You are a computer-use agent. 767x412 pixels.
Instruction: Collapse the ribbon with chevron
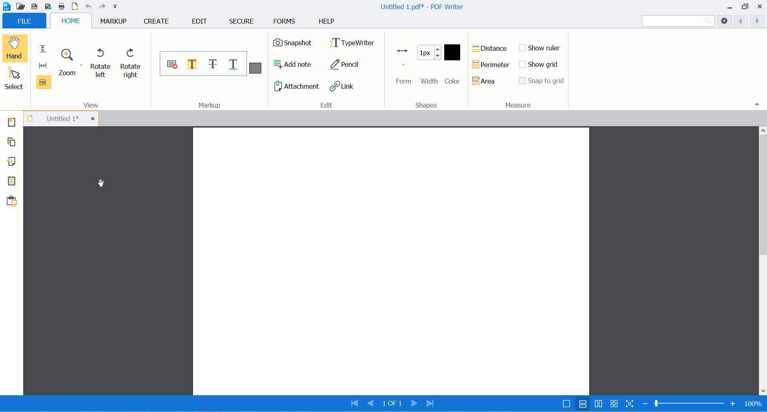pyautogui.click(x=757, y=104)
